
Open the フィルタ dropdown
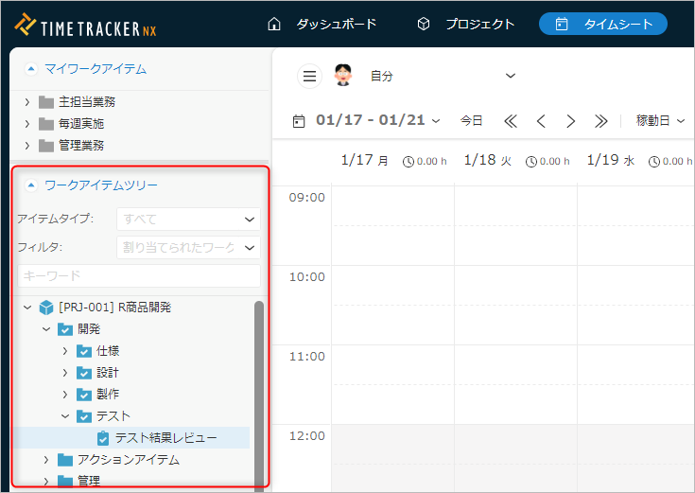point(187,248)
